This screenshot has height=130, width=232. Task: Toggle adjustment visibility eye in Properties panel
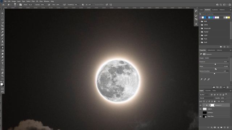[224, 87]
